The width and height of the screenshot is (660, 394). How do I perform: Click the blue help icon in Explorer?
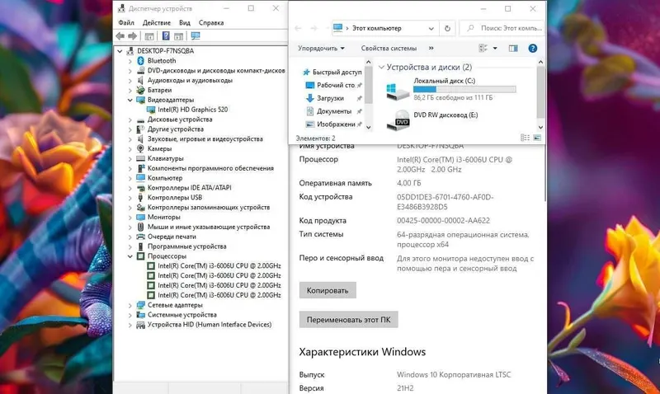tap(532, 49)
